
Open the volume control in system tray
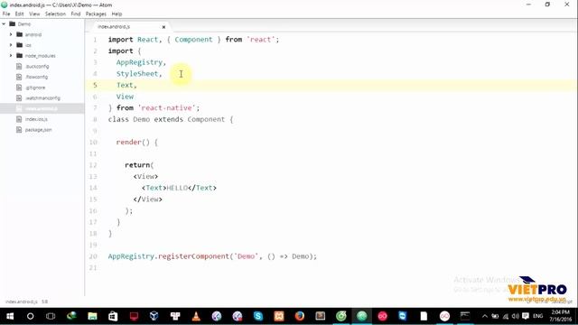(x=516, y=316)
